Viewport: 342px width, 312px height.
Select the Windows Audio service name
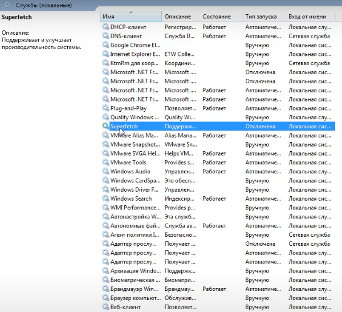pos(130,172)
